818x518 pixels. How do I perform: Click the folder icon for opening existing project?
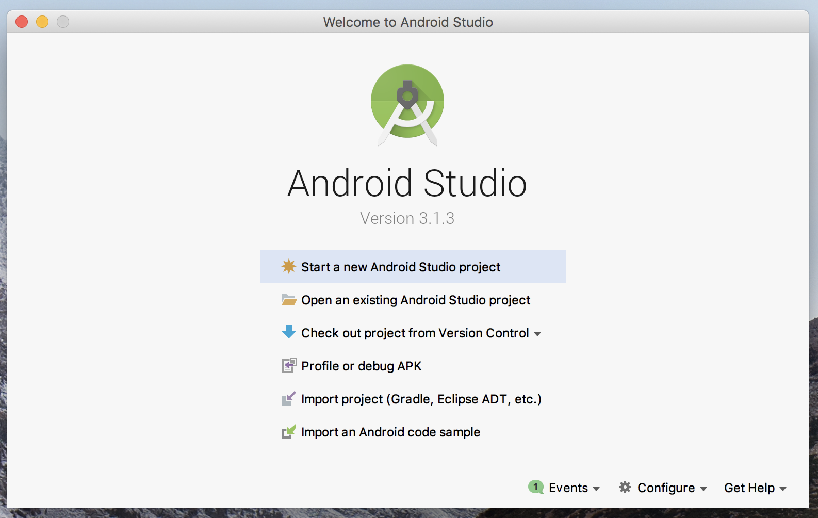[288, 300]
